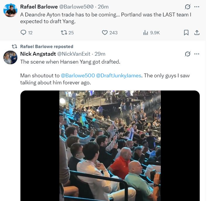Like the tweet with 243 likes

pyautogui.click(x=105, y=33)
